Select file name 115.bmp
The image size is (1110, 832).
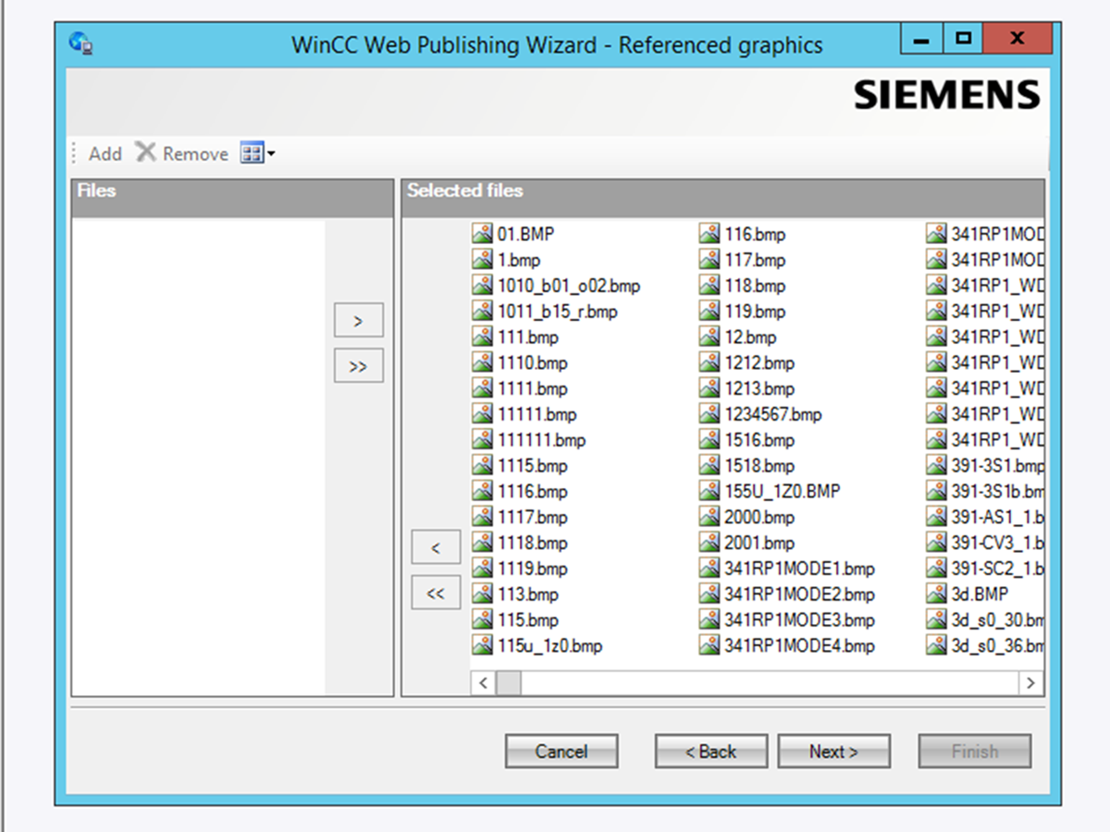click(528, 619)
